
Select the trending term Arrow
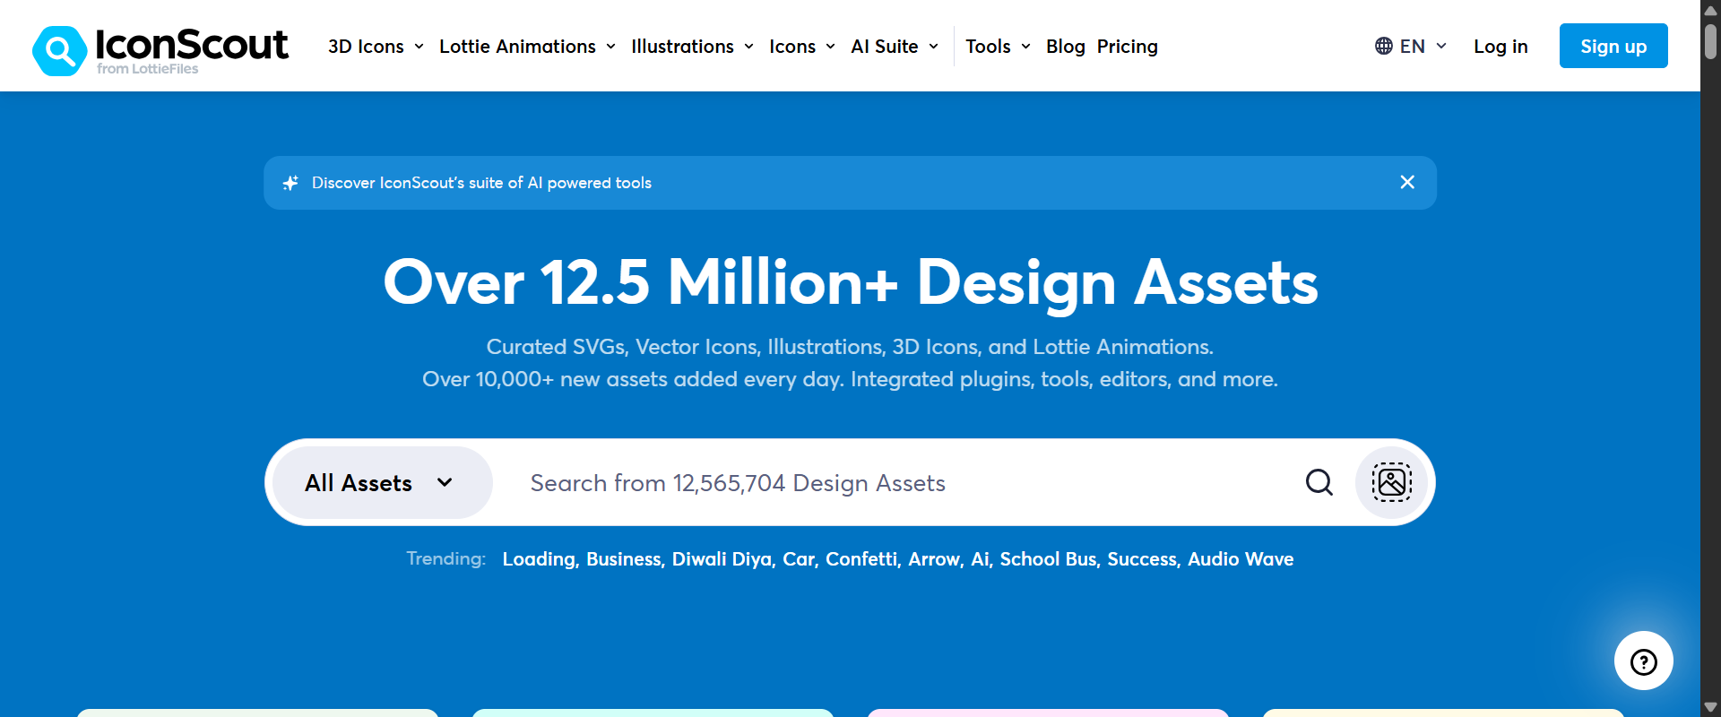coord(936,559)
